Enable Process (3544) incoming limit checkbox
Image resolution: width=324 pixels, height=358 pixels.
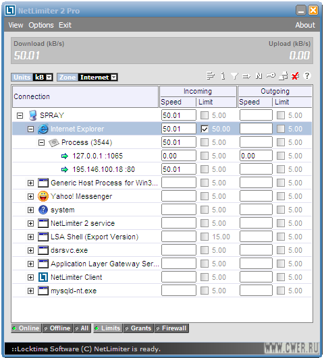coord(205,142)
